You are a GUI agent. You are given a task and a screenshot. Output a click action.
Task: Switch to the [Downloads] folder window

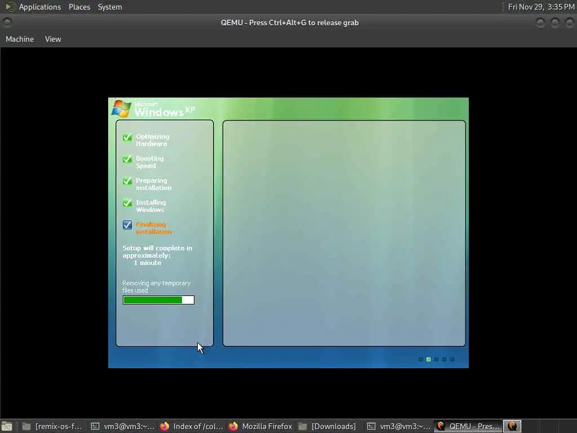329,426
